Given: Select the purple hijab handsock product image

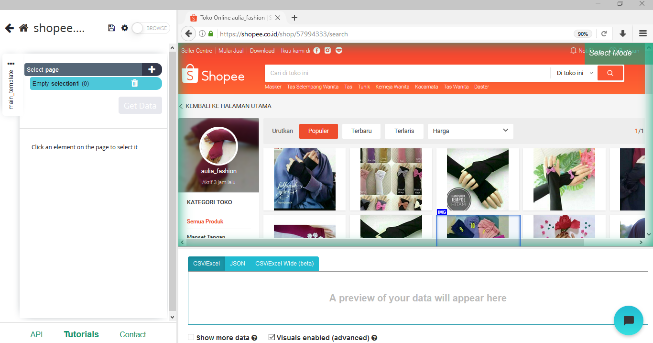Looking at the screenshot, I should point(305,179).
